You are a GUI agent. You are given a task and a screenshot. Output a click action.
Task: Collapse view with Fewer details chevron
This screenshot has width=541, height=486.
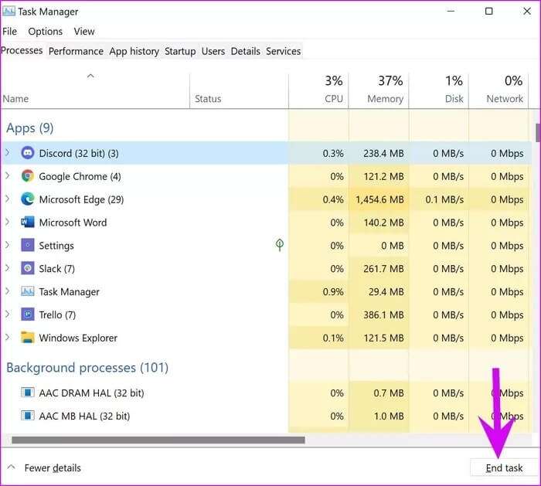pos(11,467)
